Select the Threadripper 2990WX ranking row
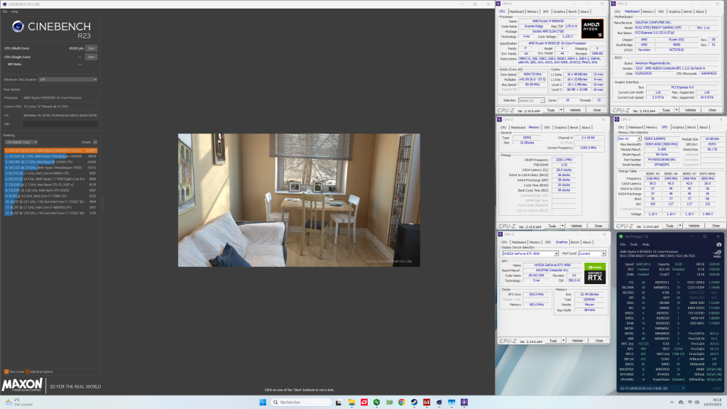The width and height of the screenshot is (727, 409). (x=51, y=156)
